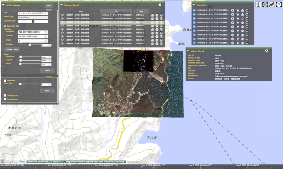Click the Position Latitude stepper arrows
Screen dimensions: 283x169
click(x=46, y=37)
